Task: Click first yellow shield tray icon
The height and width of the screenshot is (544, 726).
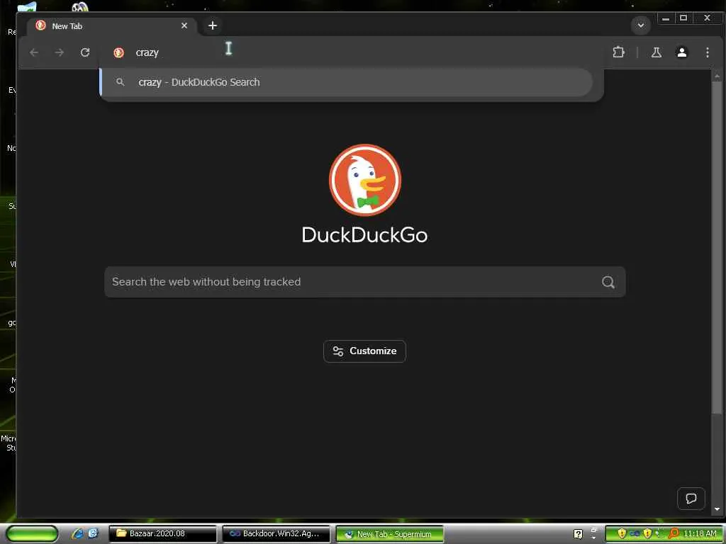Action: coord(621,533)
